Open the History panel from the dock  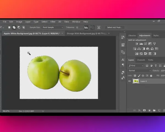click(x=123, y=37)
